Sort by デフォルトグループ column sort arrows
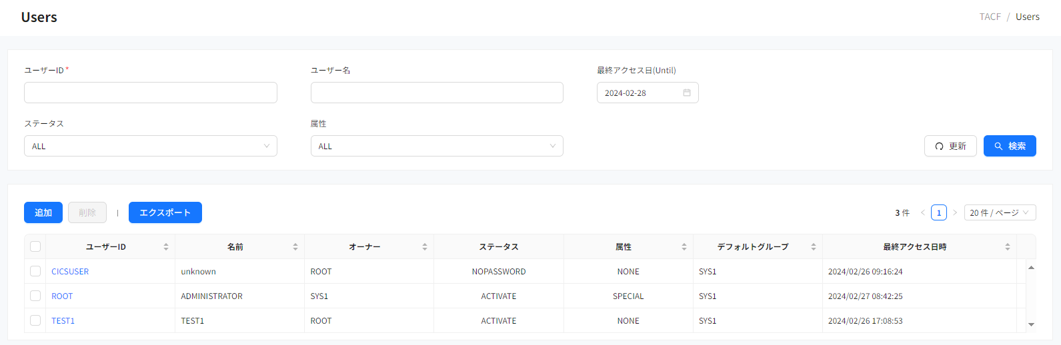 tap(814, 247)
